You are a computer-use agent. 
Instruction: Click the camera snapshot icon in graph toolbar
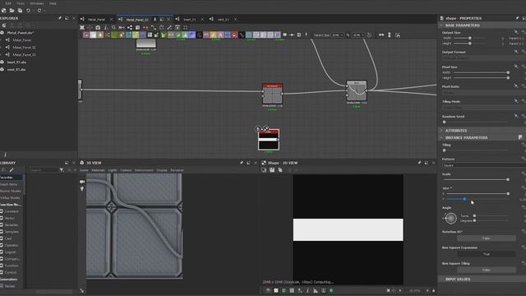[x=98, y=27]
